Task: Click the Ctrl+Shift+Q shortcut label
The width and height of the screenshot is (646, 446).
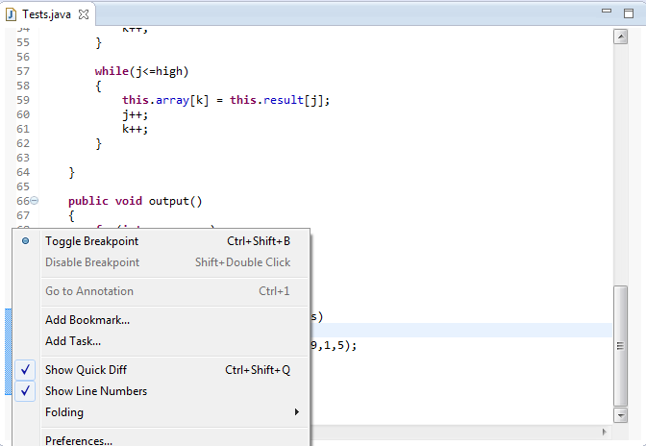Action: [258, 370]
